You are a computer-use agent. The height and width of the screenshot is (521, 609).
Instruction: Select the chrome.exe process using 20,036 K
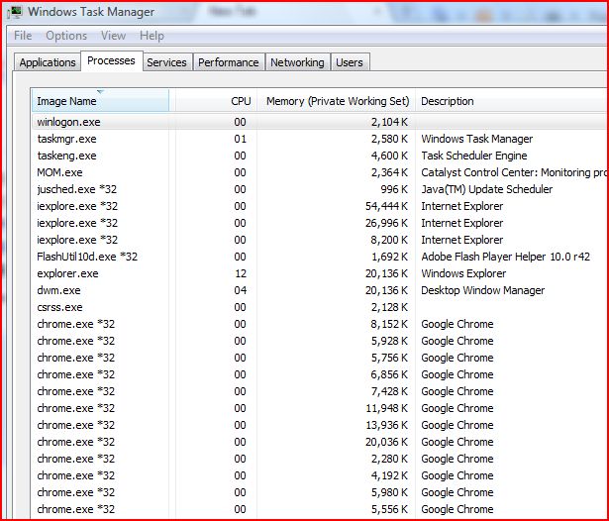pos(76,442)
